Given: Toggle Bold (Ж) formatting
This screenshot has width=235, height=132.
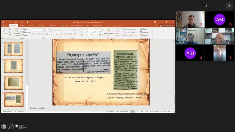Looking at the screenshot, I should point(33,34).
